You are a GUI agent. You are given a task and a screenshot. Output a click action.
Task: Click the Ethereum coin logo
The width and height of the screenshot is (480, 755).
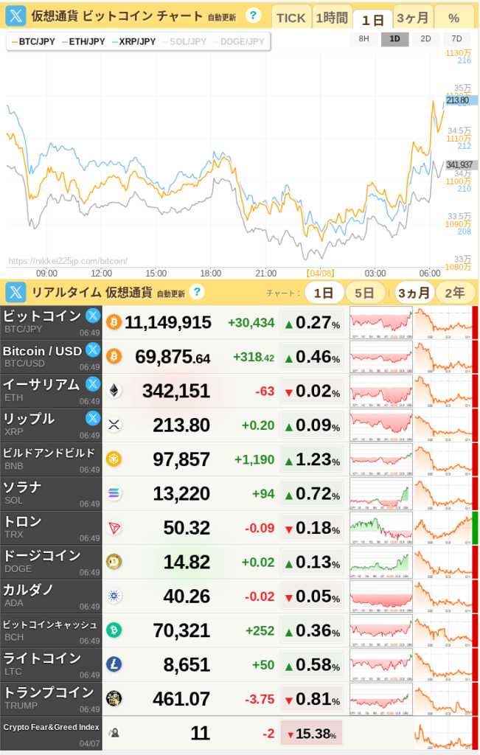pos(114,391)
